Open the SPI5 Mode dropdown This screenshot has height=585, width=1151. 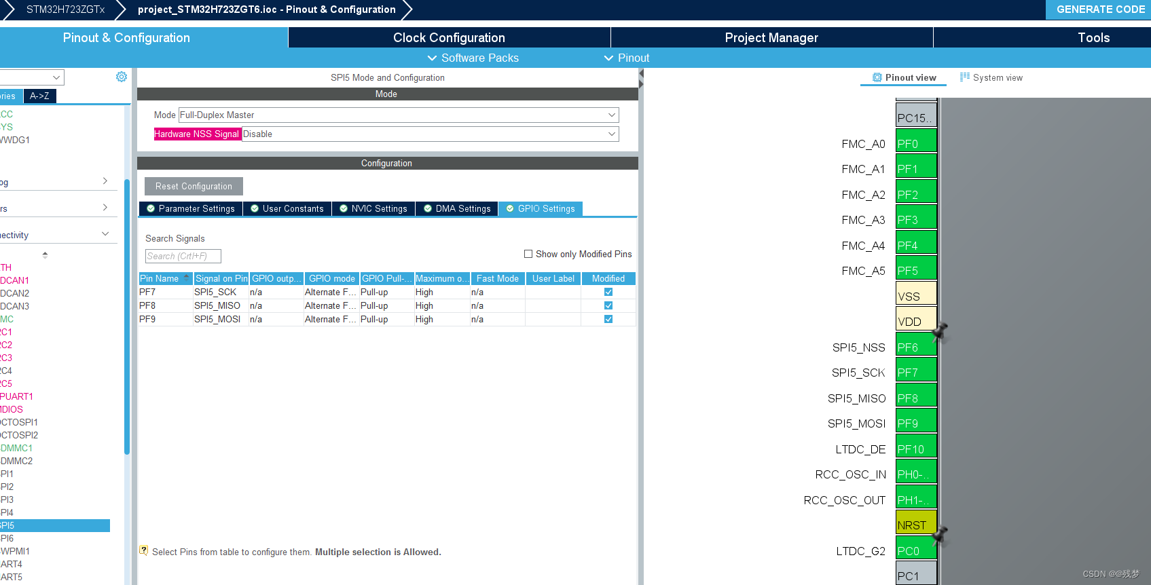[x=399, y=115]
